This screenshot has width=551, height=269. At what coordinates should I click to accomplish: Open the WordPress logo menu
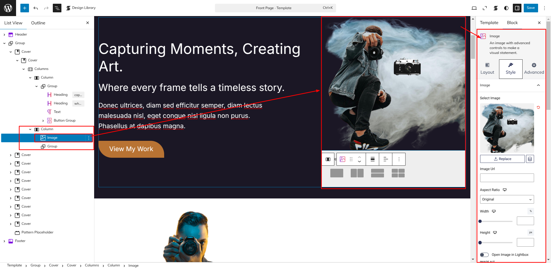[x=8, y=8]
